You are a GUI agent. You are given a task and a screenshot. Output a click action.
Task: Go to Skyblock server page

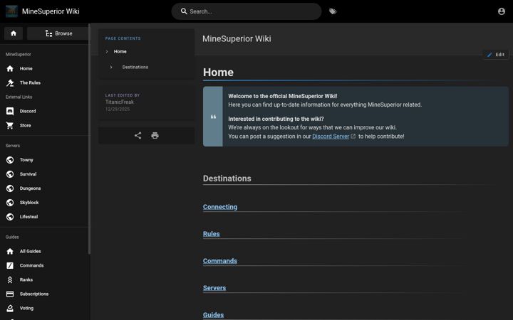(x=44, y=203)
